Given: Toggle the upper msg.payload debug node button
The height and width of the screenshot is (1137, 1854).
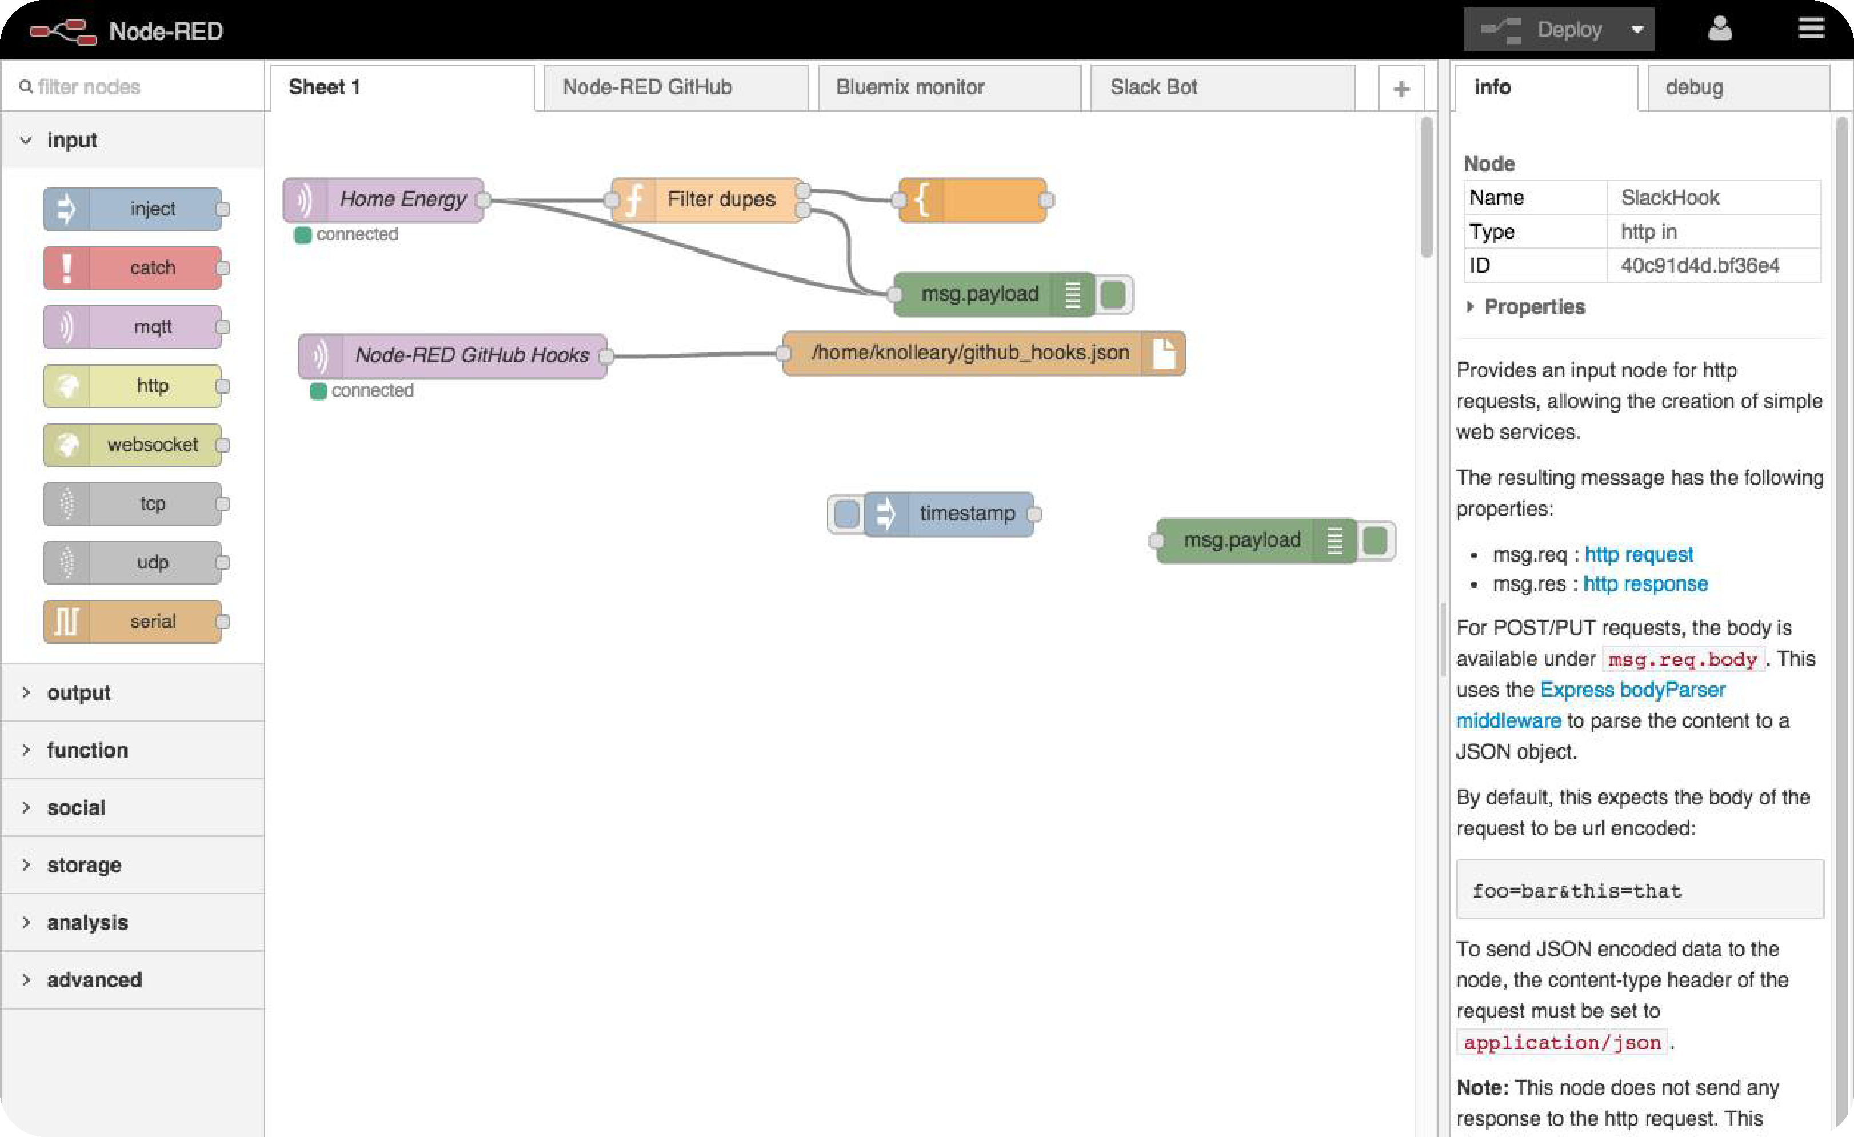Looking at the screenshot, I should (x=1114, y=294).
